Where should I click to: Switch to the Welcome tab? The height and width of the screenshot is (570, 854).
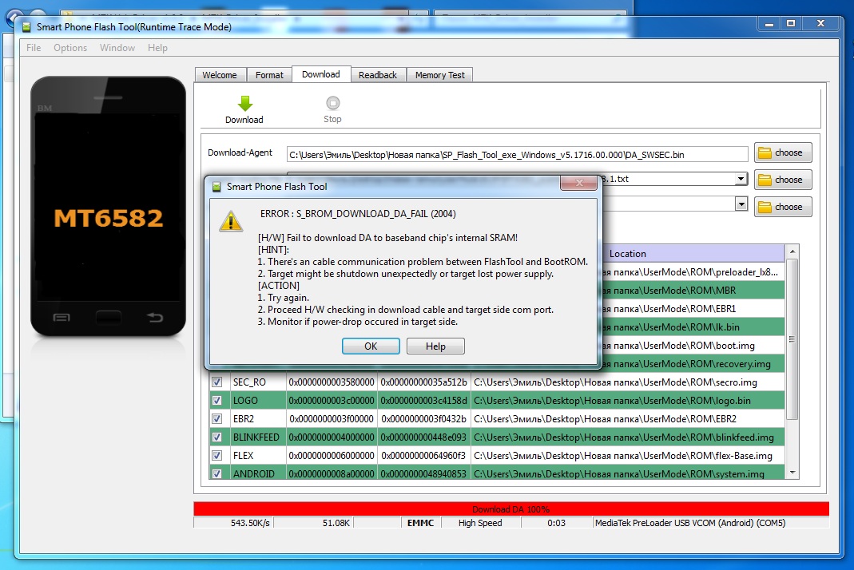tap(220, 75)
